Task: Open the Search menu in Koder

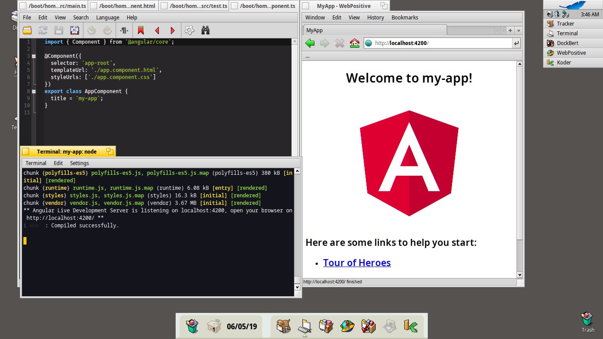Action: [x=81, y=18]
